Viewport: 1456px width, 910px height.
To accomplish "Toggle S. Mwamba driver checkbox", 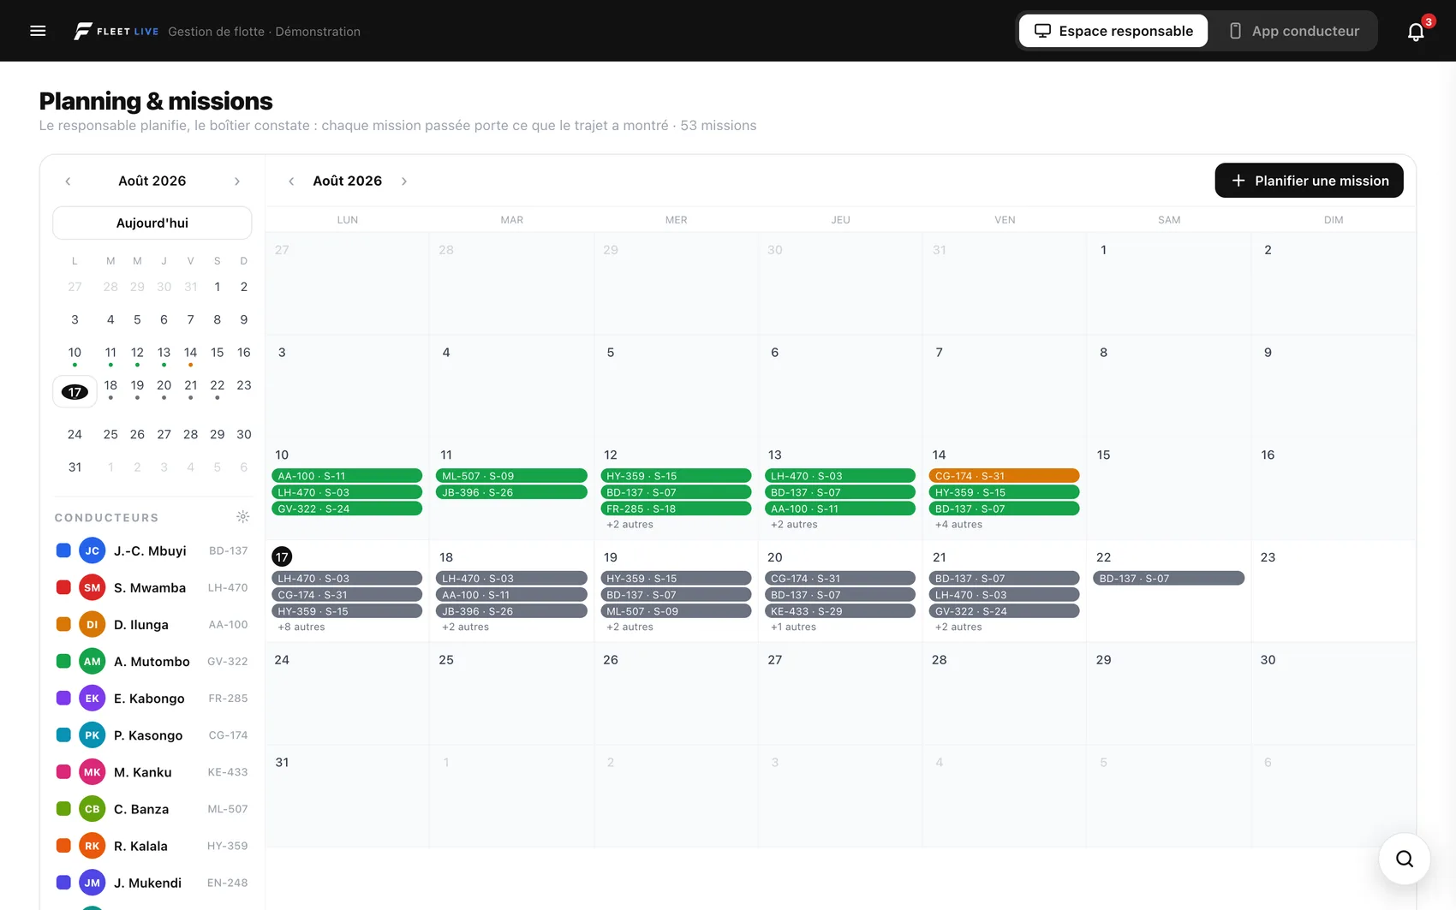I will click(x=63, y=587).
